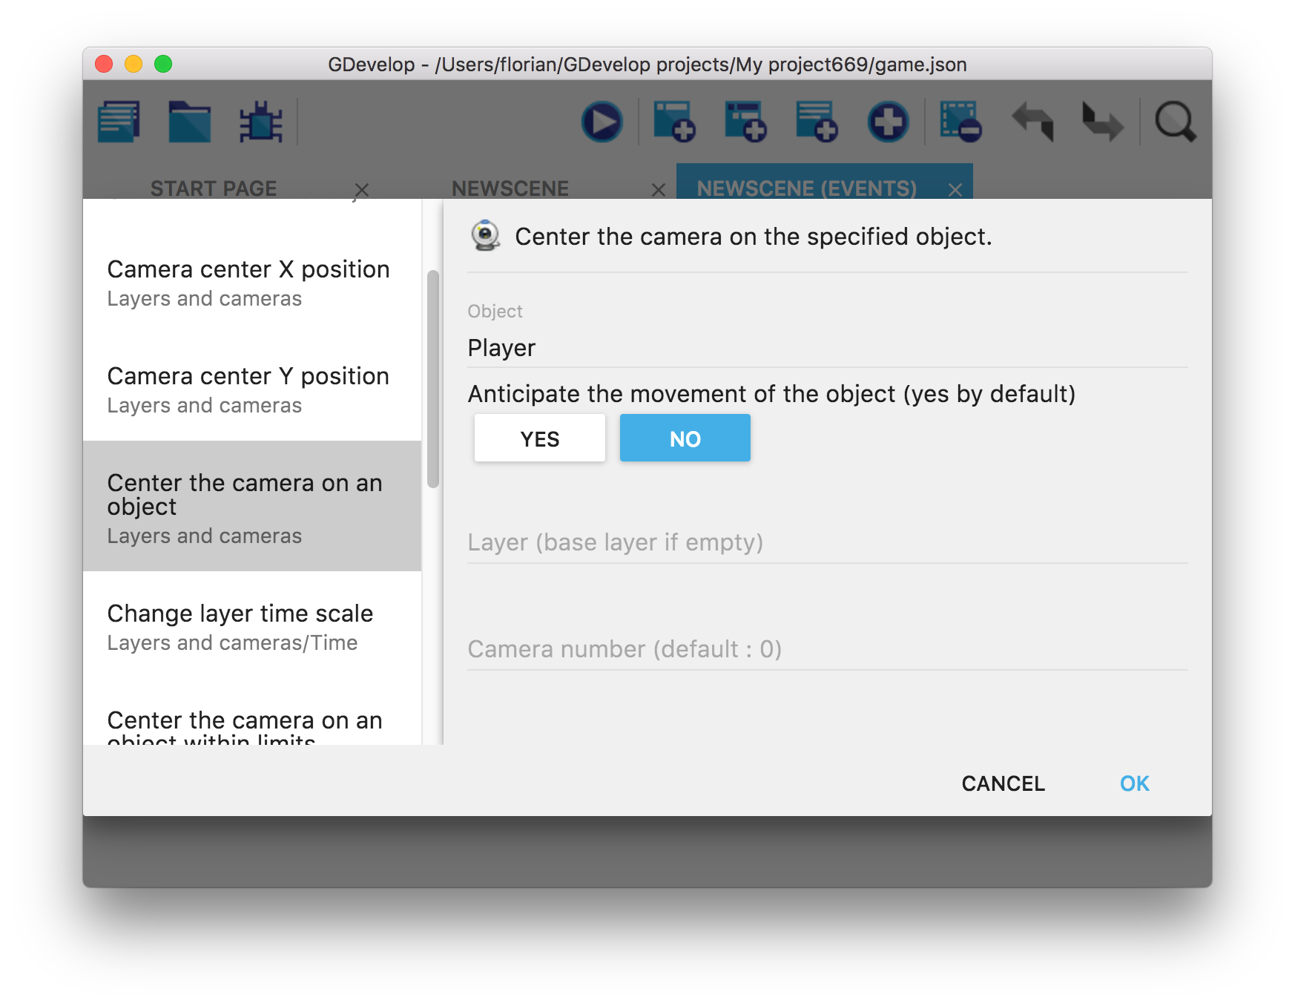Viewport: 1295px width, 1006px height.
Task: Confirm the action with OK
Action: tap(1134, 783)
